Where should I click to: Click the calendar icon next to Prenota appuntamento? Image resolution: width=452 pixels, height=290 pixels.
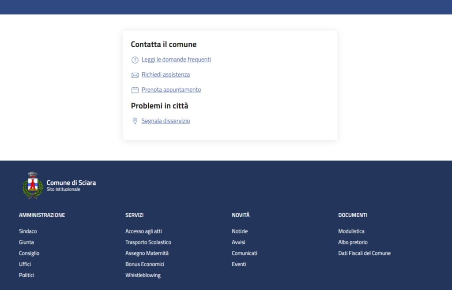[x=135, y=90]
